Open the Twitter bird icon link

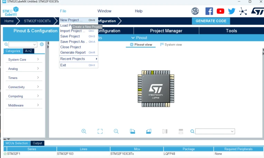(x=232, y=11)
